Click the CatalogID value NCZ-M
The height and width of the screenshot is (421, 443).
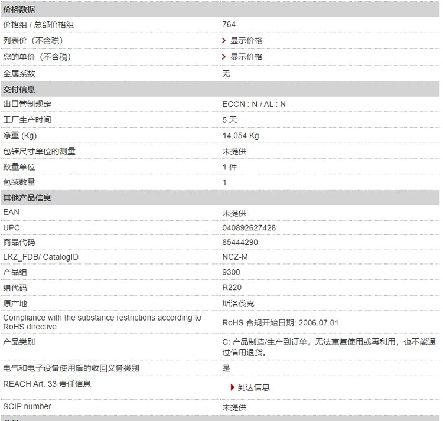point(235,257)
